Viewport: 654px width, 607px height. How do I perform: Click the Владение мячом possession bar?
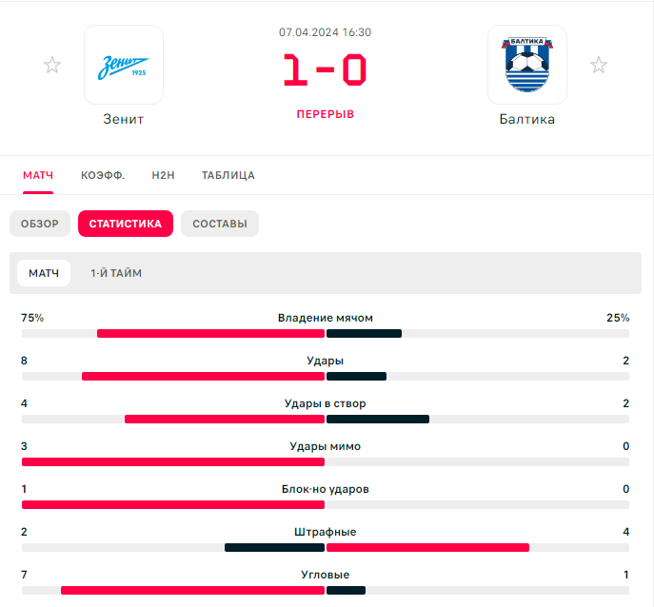[x=326, y=334]
